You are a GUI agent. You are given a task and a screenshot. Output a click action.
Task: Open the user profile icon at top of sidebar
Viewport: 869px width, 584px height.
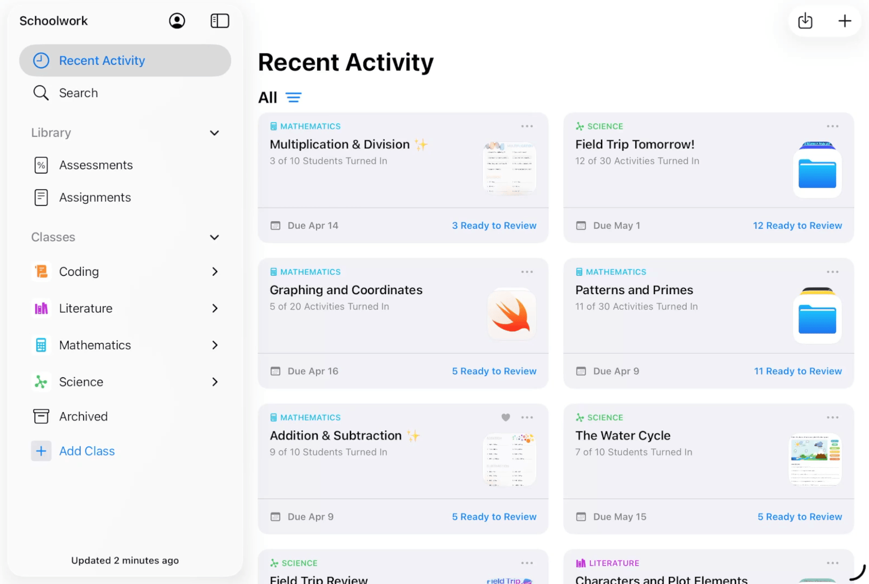click(x=177, y=21)
